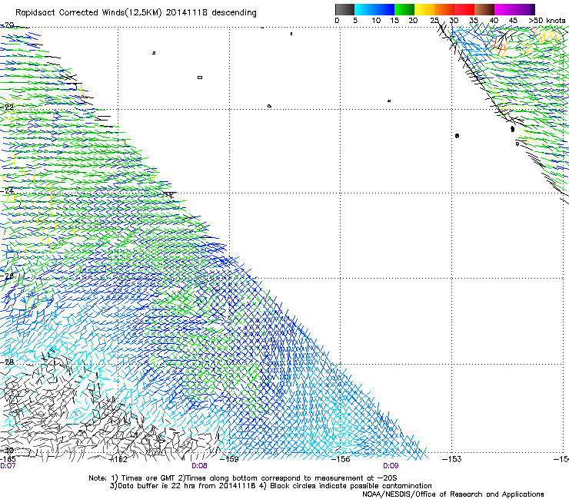Select the green 15-20 knots color segment
Viewport: 569px width, 499px height.
click(x=404, y=9)
